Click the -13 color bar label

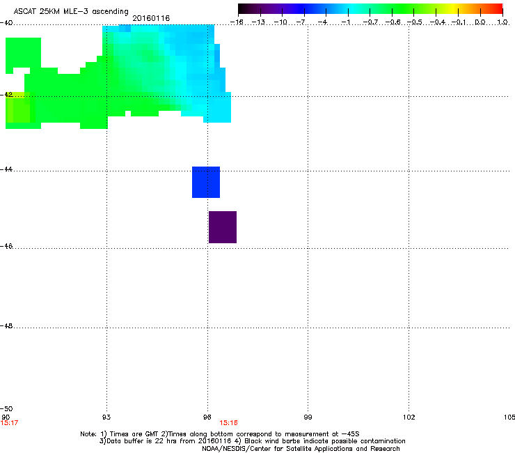pos(258,22)
